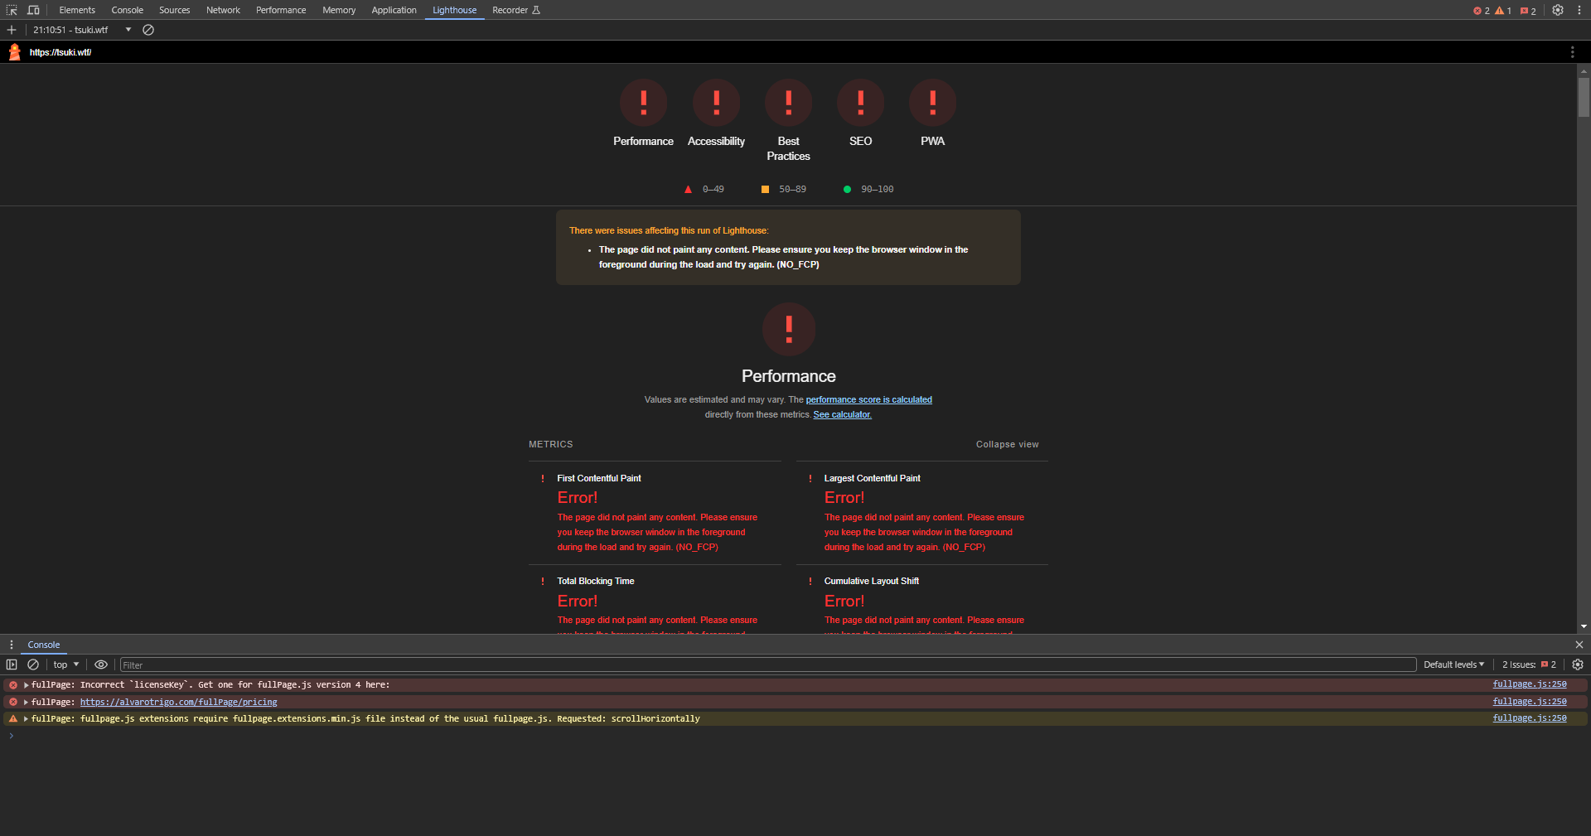Image resolution: width=1591 pixels, height=836 pixels.
Task: Open the top JavaScript context dropdown
Action: click(x=66, y=664)
